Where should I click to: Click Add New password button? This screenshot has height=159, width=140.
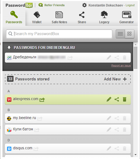pyautogui.click(x=115, y=79)
